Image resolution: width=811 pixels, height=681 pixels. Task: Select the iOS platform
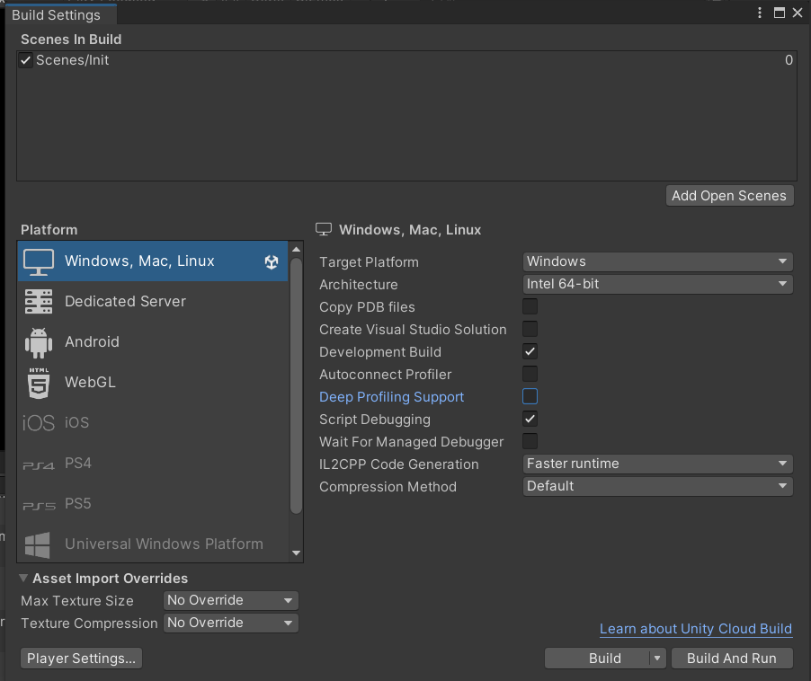153,422
